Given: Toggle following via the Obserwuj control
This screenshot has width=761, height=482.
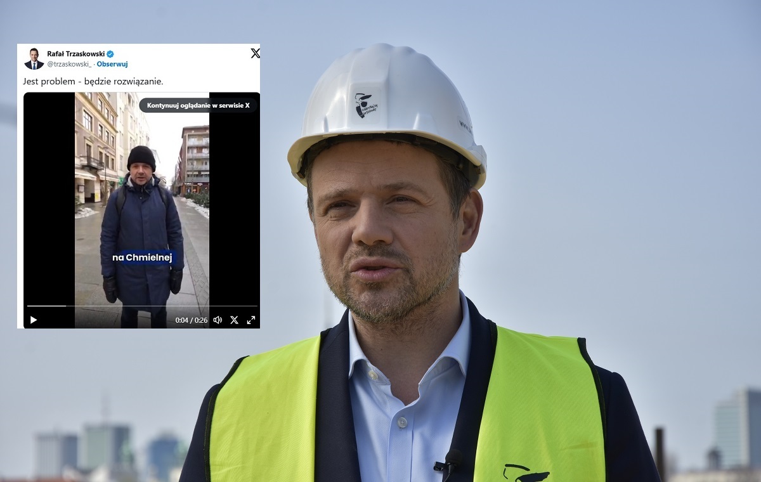Looking at the screenshot, I should 113,64.
